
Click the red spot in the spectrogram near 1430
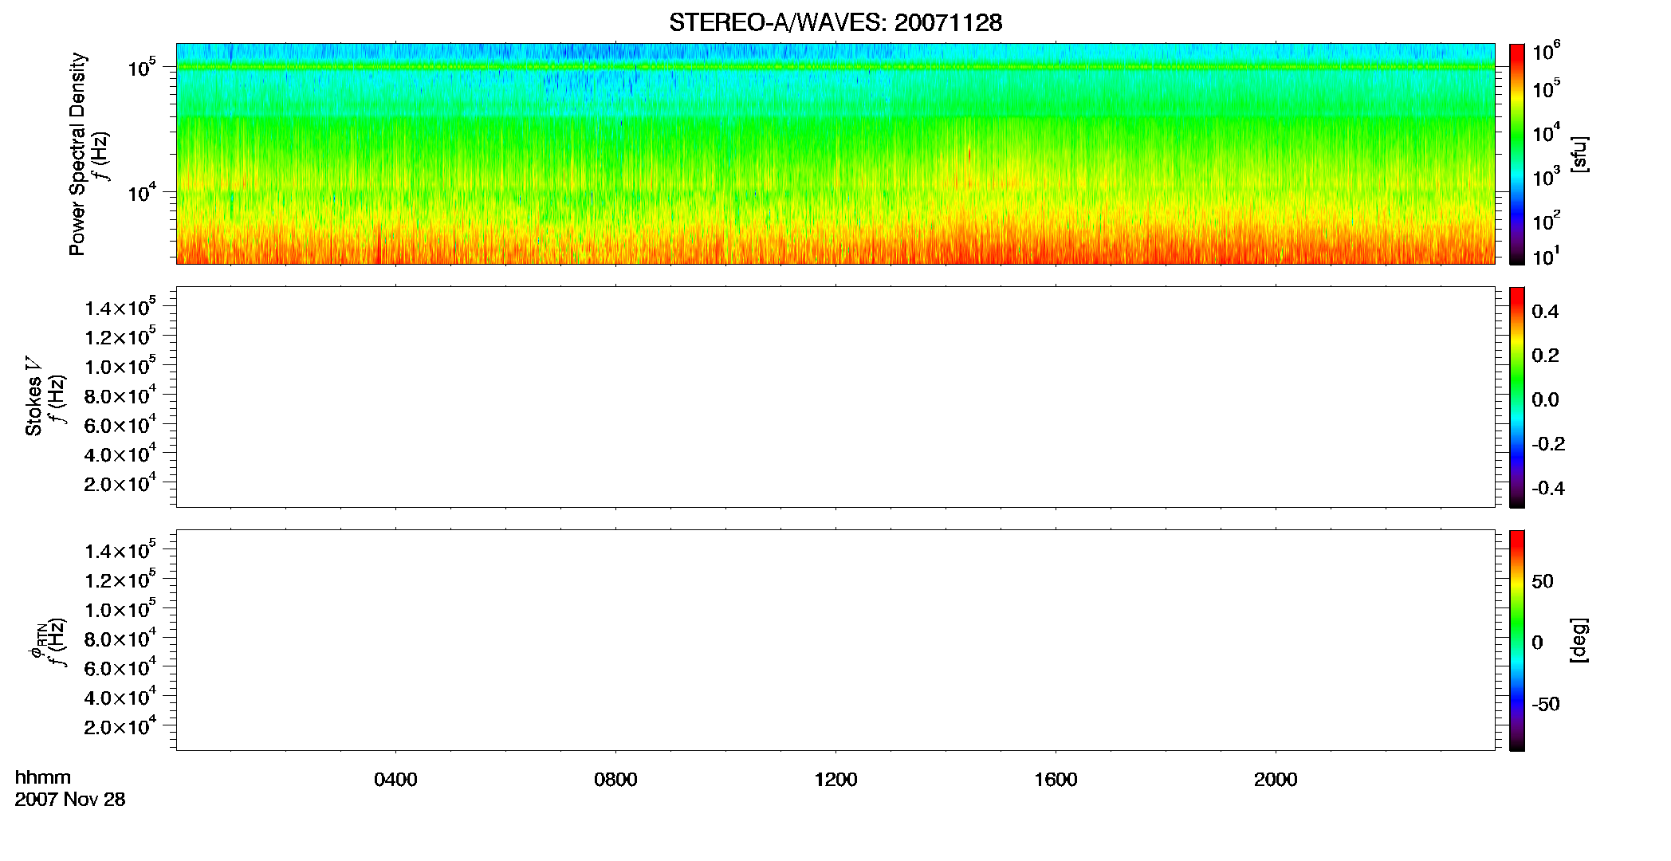tap(969, 154)
